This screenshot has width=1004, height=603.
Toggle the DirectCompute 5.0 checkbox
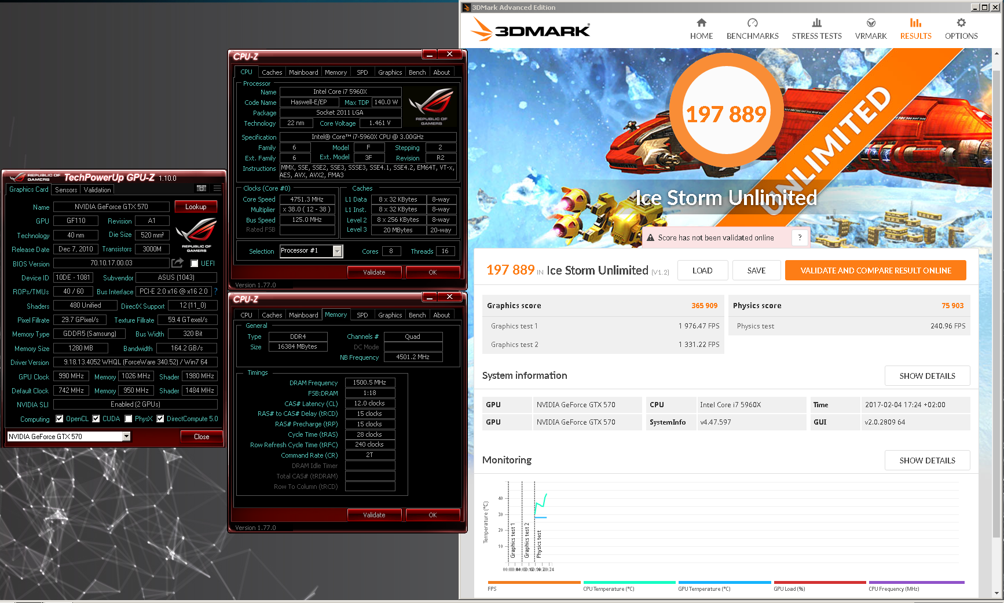point(160,419)
